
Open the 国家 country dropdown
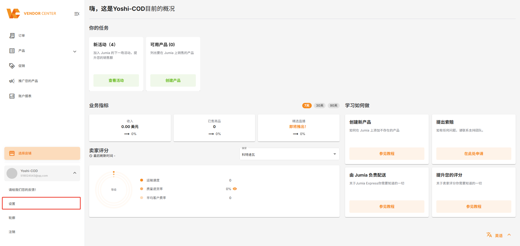pyautogui.click(x=289, y=154)
